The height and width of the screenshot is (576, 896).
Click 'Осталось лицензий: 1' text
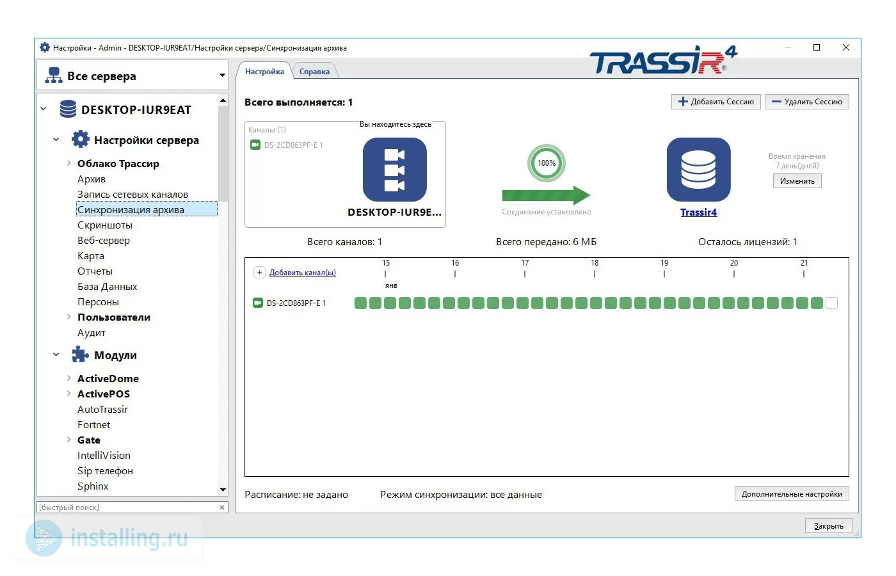pos(748,242)
